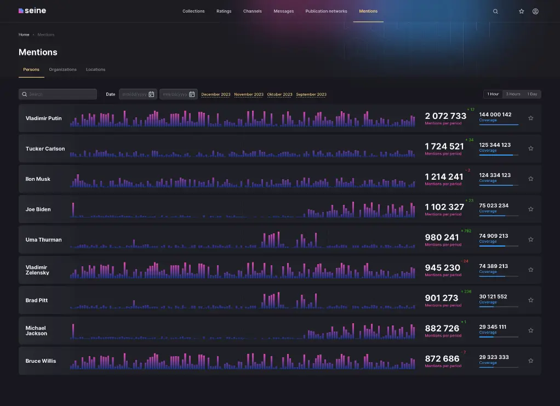Open the user profile icon
Image resolution: width=560 pixels, height=406 pixels.
point(535,12)
